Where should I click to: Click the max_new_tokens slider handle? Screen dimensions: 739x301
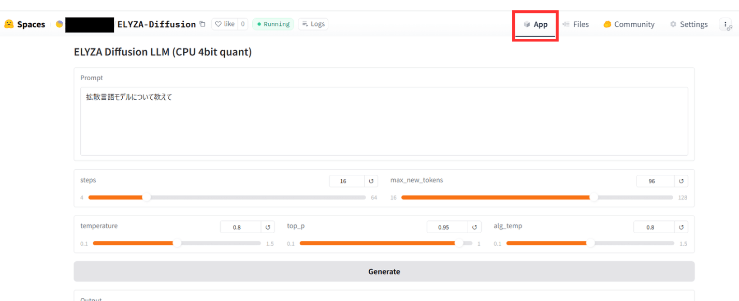point(593,197)
